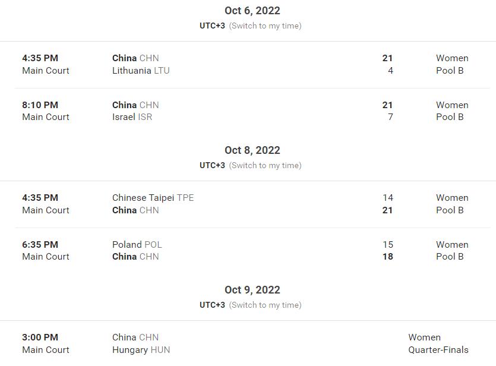Click China's score of 18 against Poland
Image resolution: width=496 pixels, height=366 pixels.
click(x=387, y=257)
